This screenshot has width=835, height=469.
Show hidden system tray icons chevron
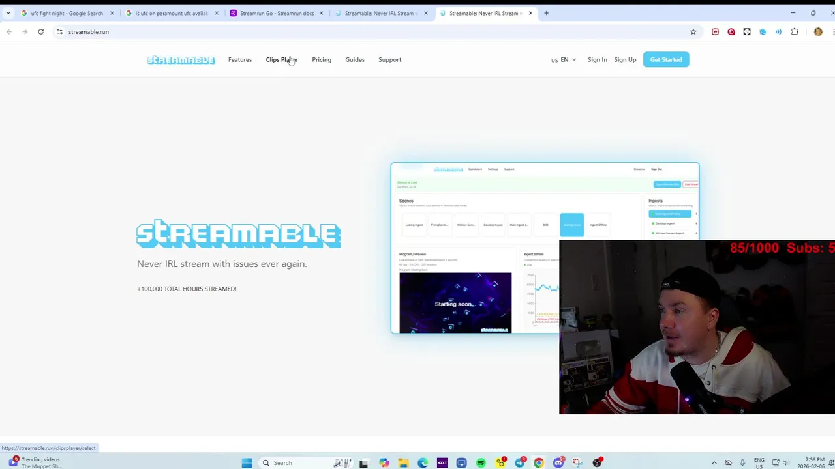coord(714,462)
